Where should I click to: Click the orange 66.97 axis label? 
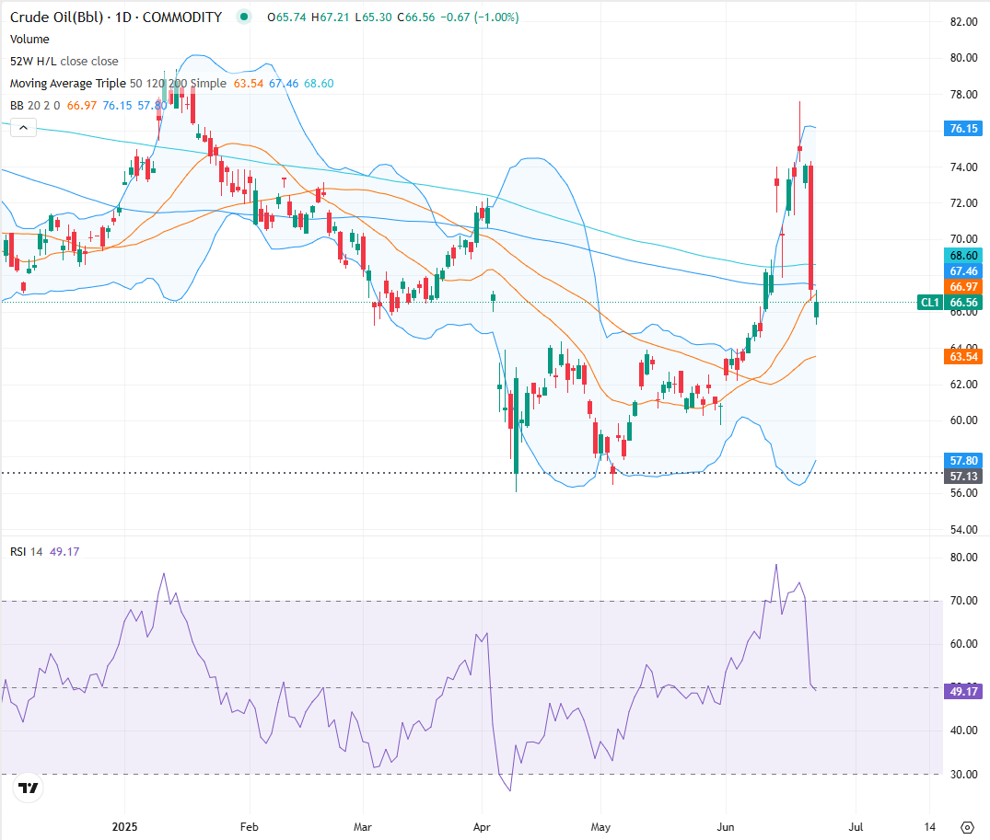point(963,287)
